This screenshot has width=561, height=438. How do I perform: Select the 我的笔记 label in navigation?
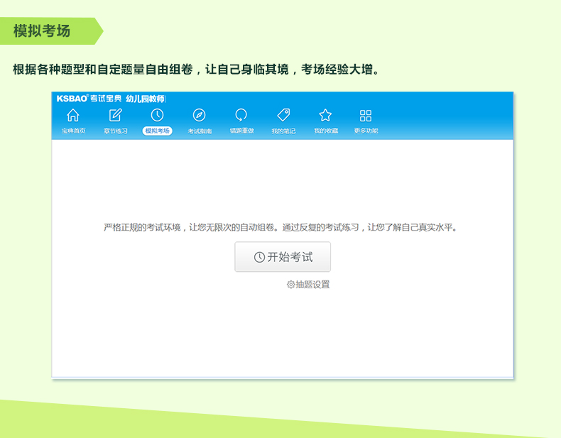click(x=283, y=131)
